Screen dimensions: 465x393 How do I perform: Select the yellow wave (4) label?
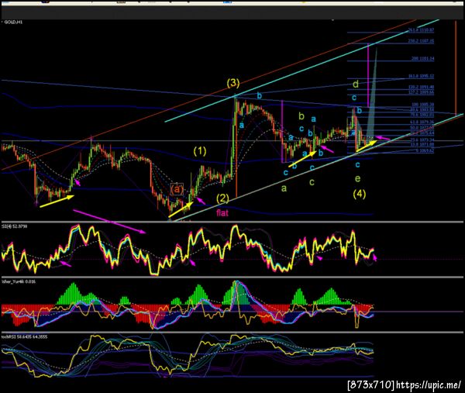click(x=359, y=195)
